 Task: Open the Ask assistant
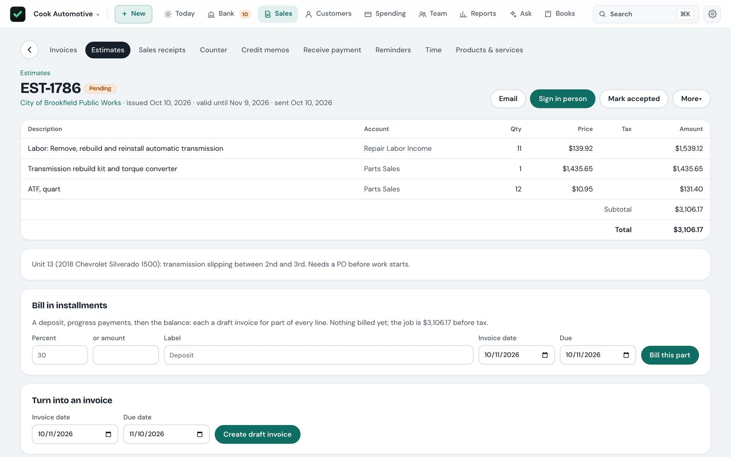(x=521, y=14)
